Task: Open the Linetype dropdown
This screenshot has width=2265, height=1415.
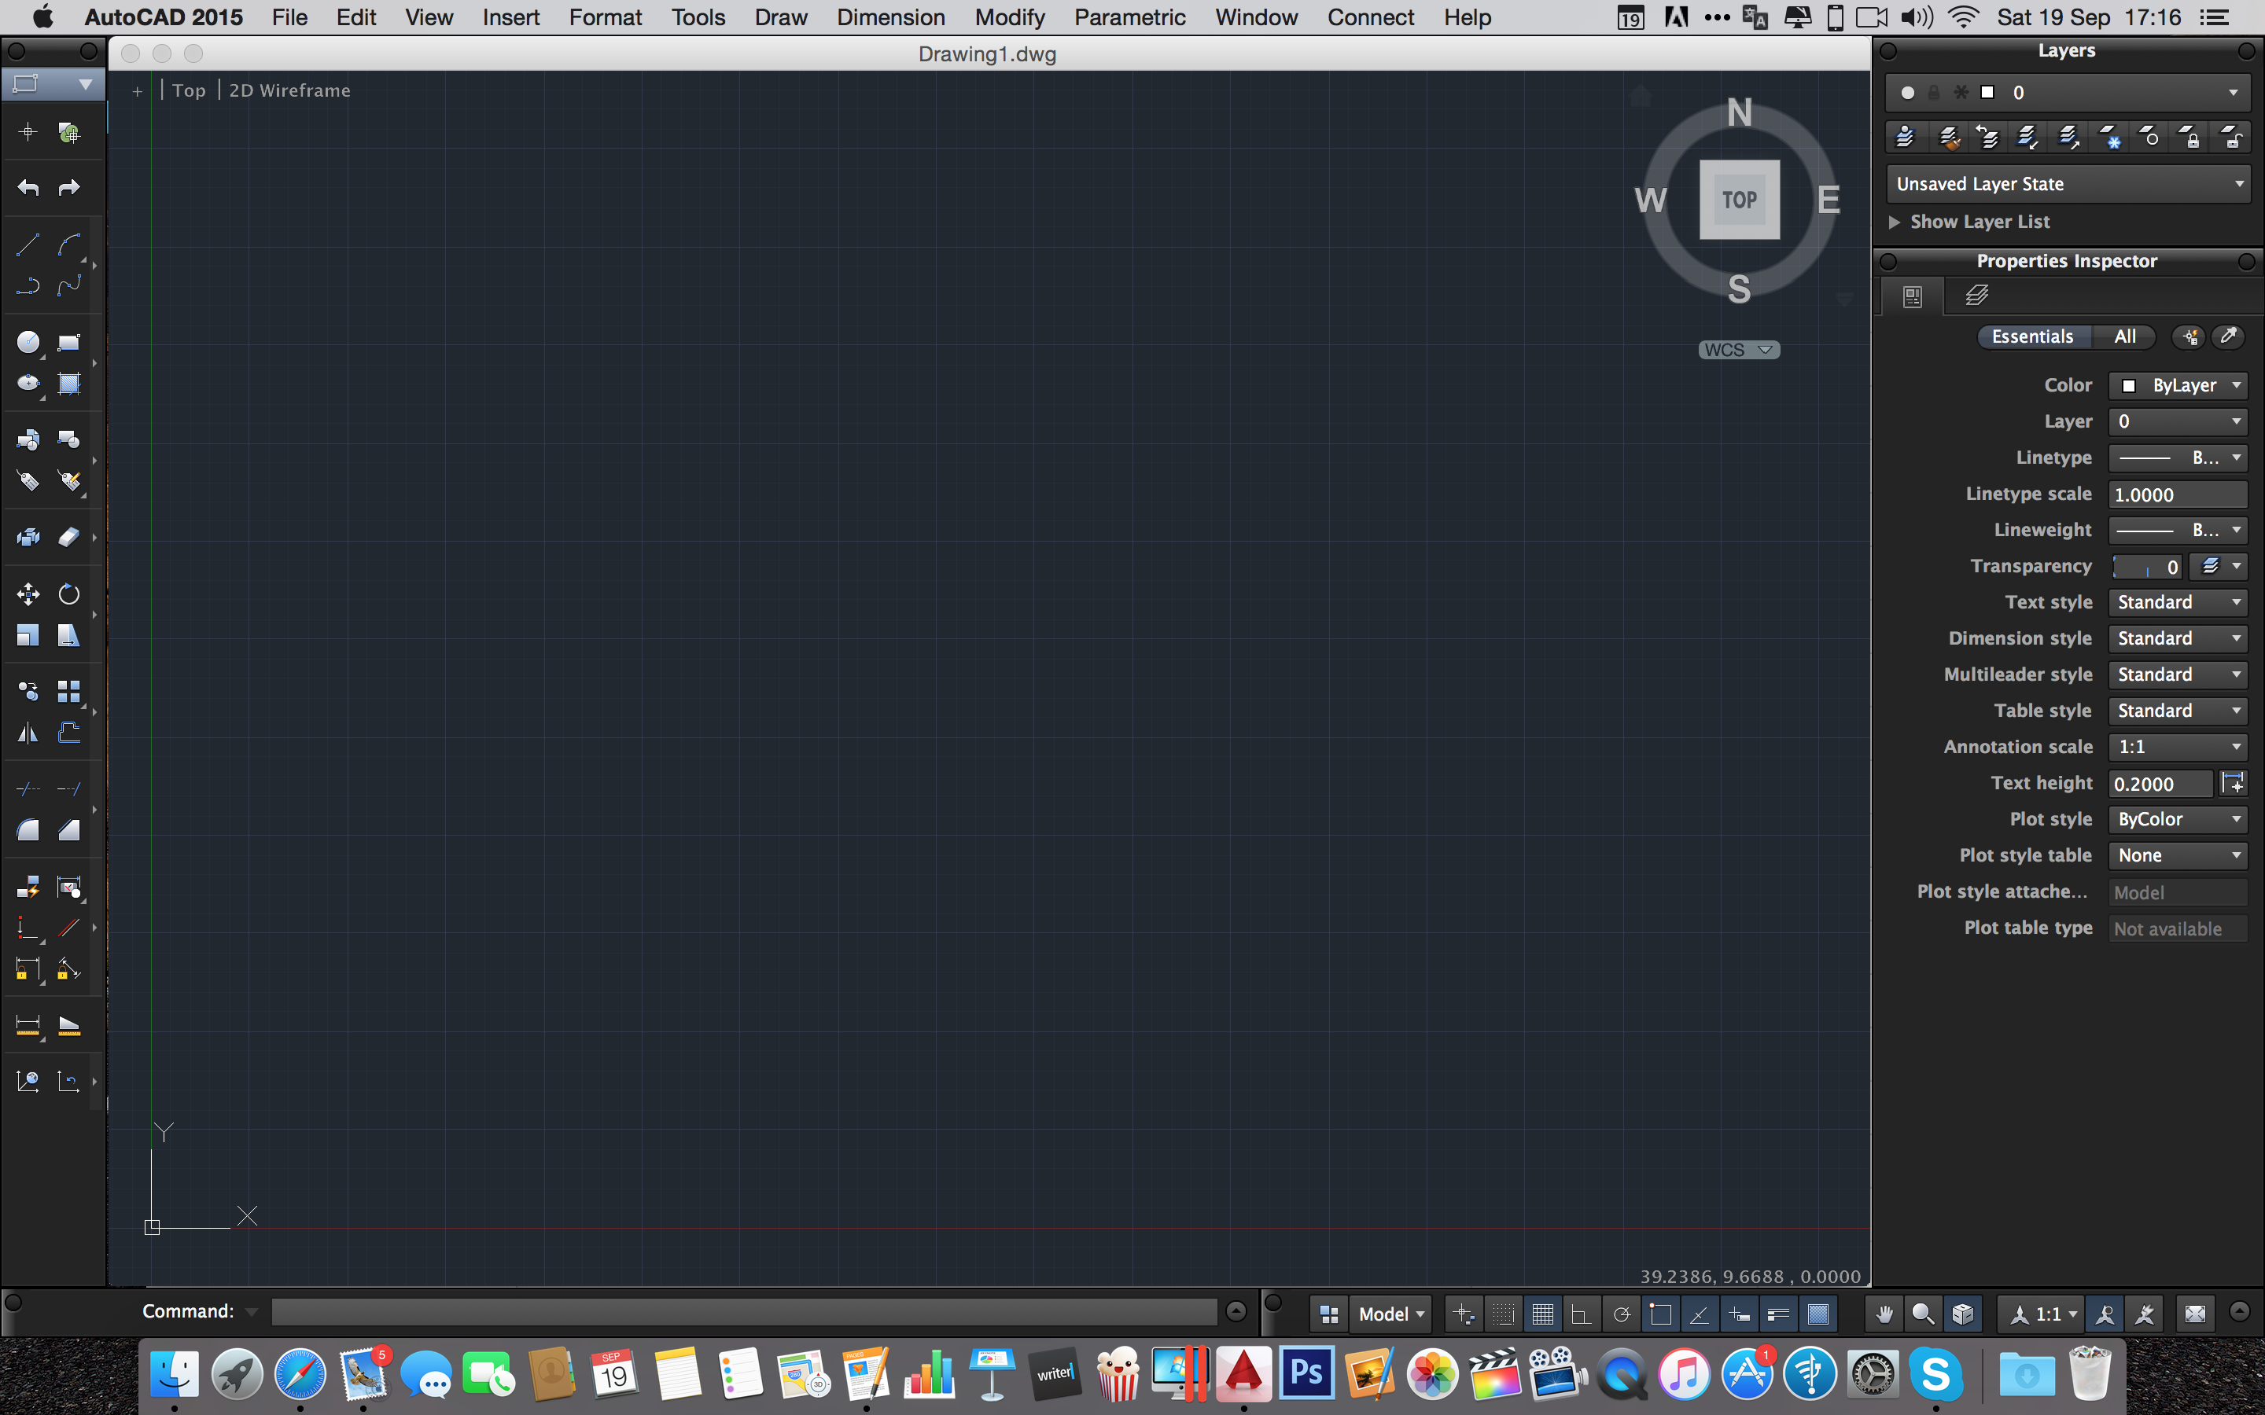Action: point(2178,458)
